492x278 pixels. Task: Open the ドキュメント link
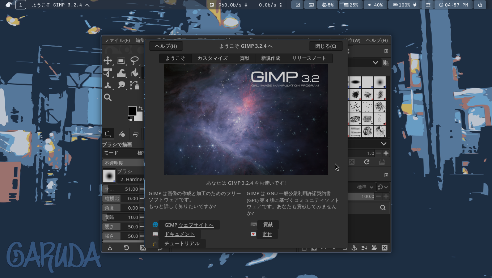(179, 234)
